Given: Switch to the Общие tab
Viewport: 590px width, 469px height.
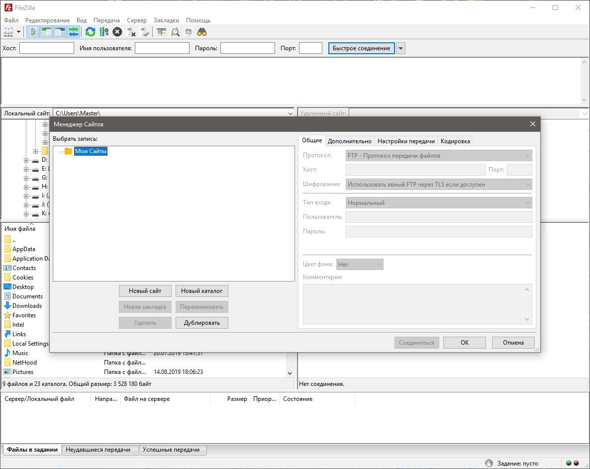Looking at the screenshot, I should [x=312, y=140].
